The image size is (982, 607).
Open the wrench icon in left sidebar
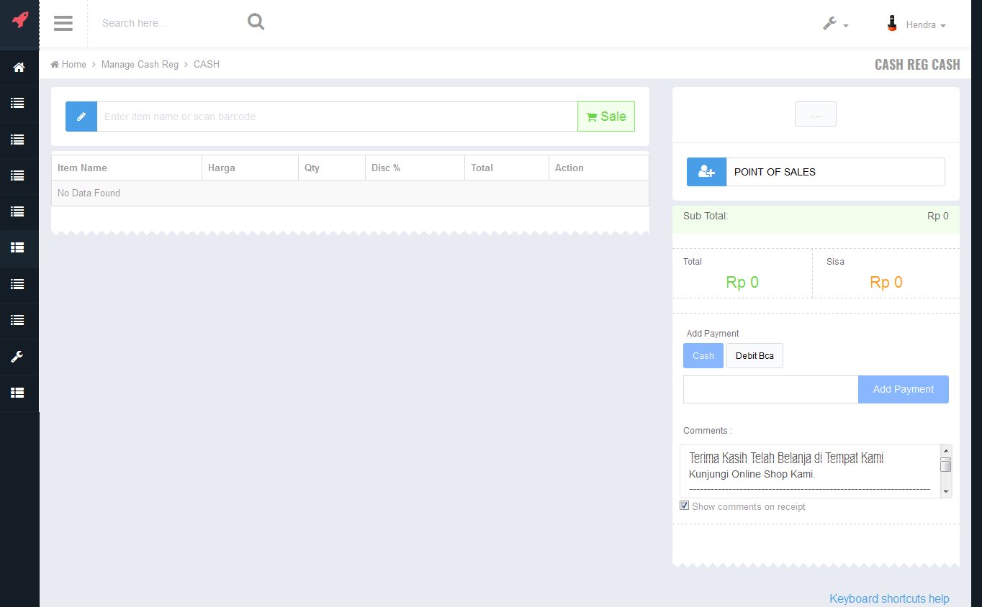coord(18,357)
